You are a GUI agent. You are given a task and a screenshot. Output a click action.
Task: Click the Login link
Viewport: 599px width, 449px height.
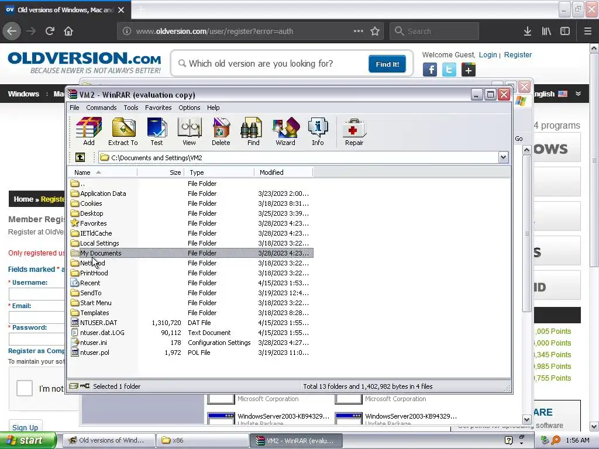[488, 54]
